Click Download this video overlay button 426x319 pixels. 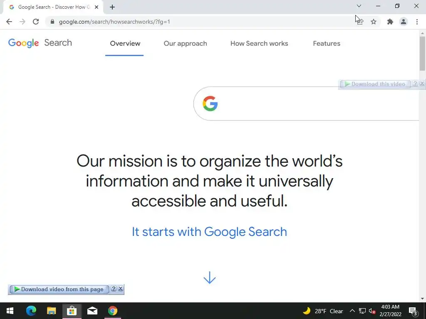coord(375,84)
